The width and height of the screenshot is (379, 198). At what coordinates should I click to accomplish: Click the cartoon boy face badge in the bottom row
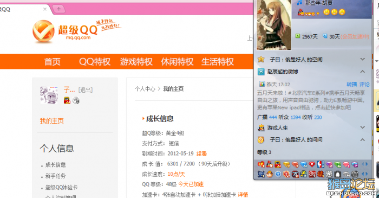[x=270, y=174]
